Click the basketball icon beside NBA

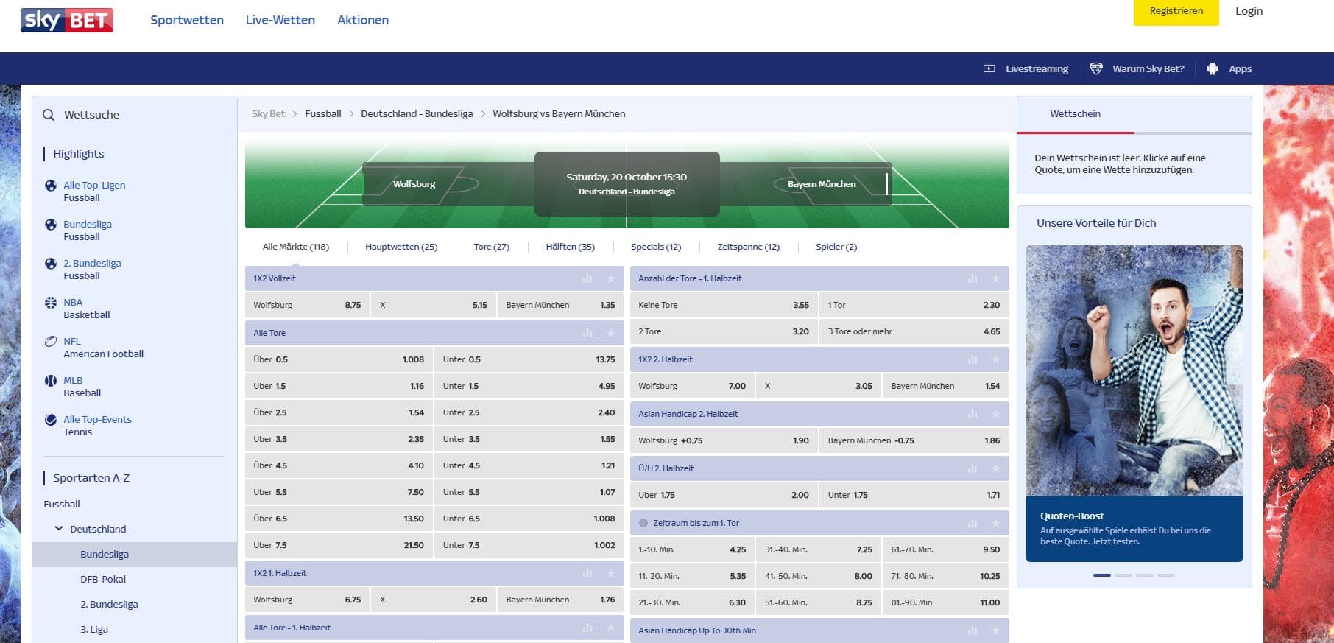coord(51,303)
